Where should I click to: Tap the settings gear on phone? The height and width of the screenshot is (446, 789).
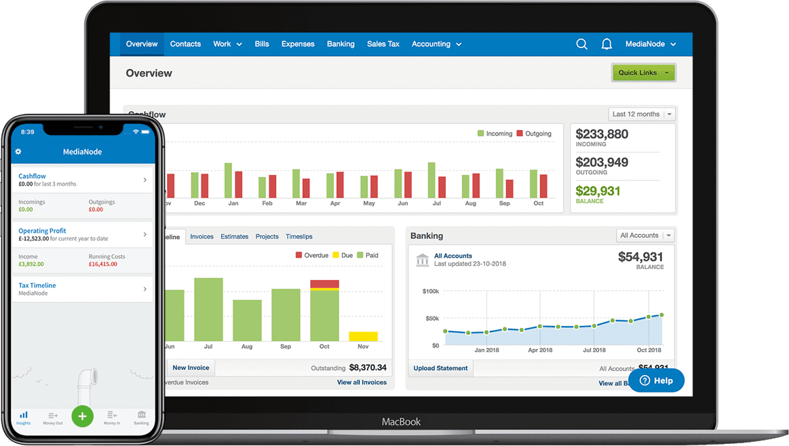tap(18, 152)
